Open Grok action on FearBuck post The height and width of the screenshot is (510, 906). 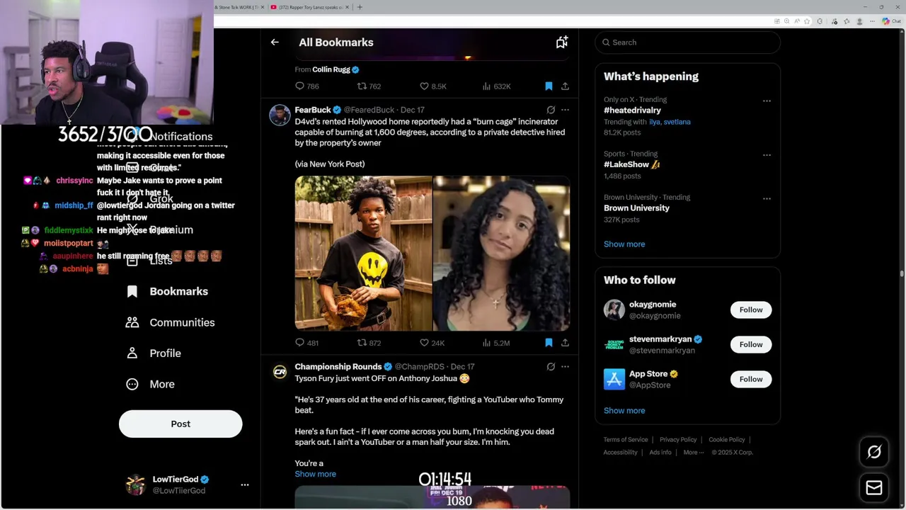click(x=551, y=110)
